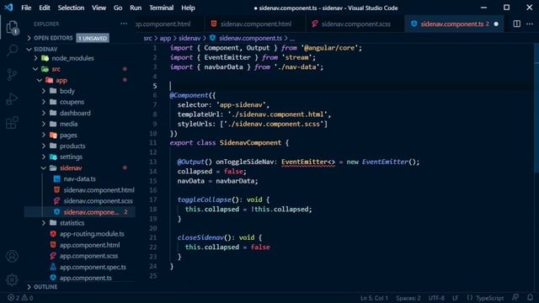Click the app breadcrumb
The height and width of the screenshot is (303, 539).
pos(165,38)
